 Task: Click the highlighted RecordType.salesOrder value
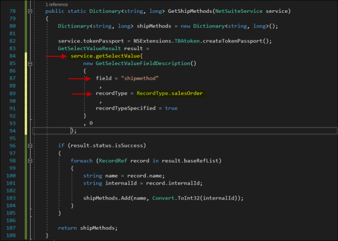170,94
